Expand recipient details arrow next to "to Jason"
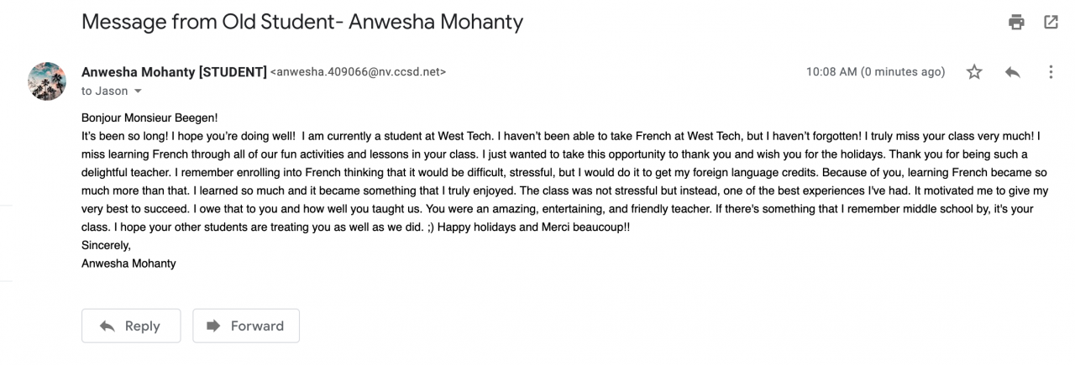The width and height of the screenshot is (1075, 365). [138, 91]
